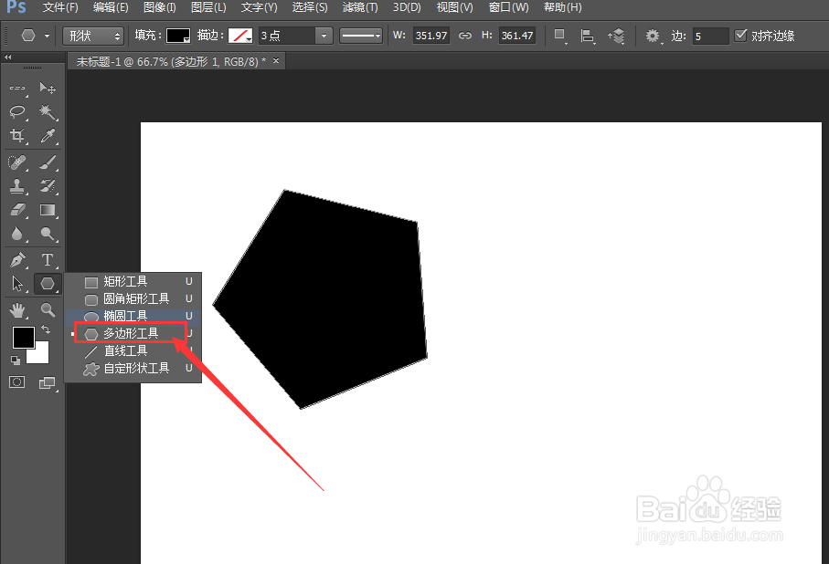Image resolution: width=829 pixels, height=564 pixels.
Task: Select the Move tool
Action: [48, 88]
